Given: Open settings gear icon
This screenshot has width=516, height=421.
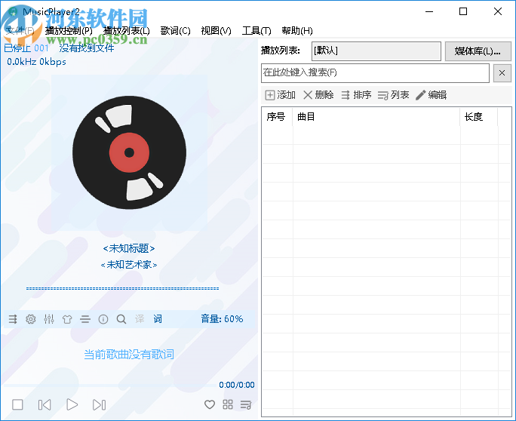Looking at the screenshot, I should coord(31,319).
